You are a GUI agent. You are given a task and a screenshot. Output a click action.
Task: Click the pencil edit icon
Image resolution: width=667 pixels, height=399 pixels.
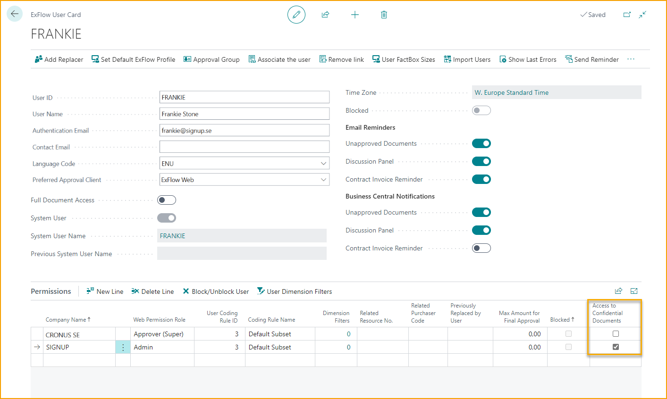(x=296, y=15)
